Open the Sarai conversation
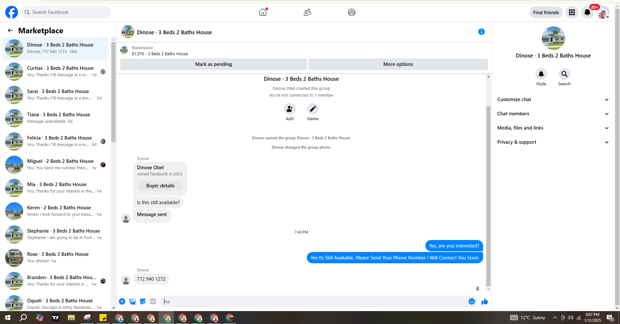 pos(56,95)
